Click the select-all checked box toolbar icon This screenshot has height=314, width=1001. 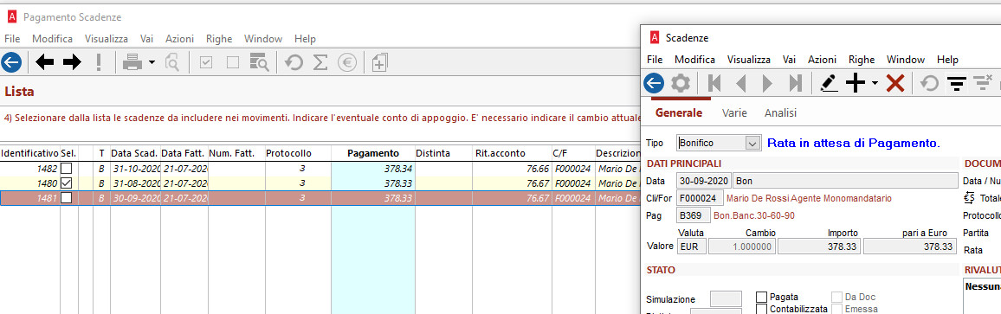coord(205,62)
